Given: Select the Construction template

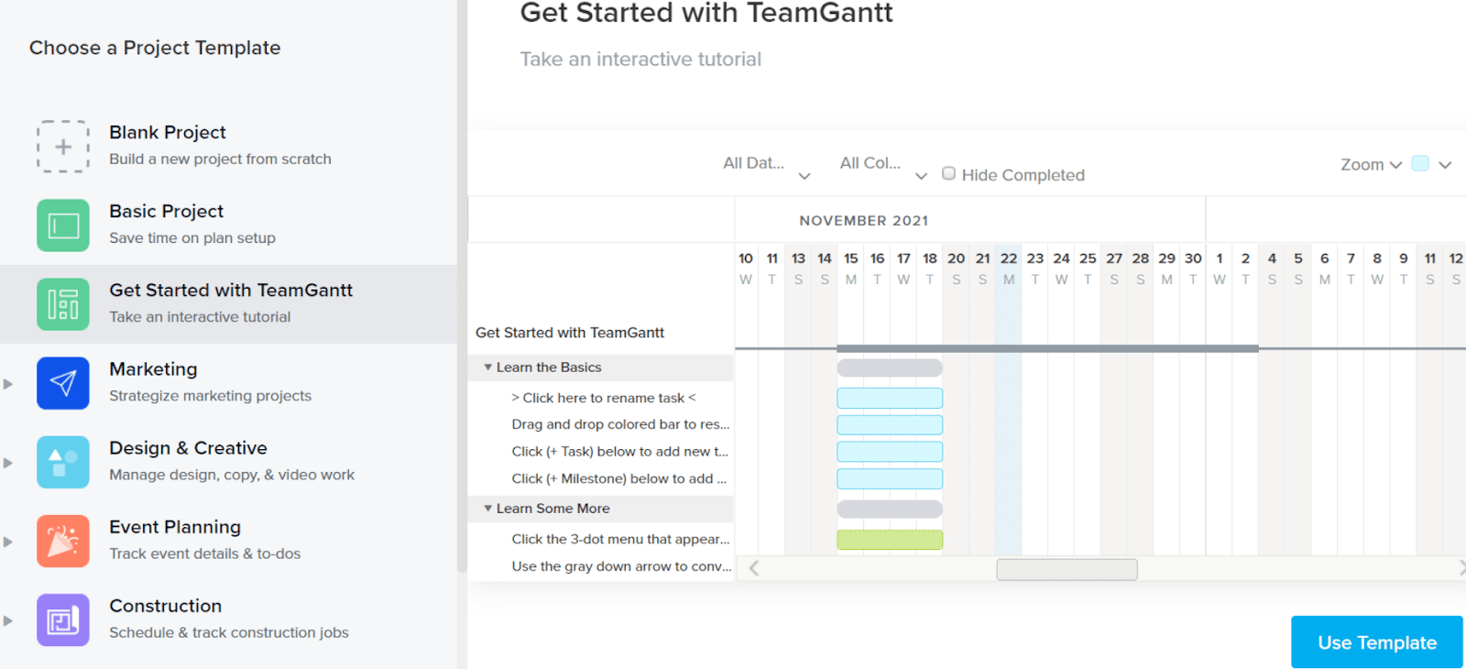Looking at the screenshot, I should [x=228, y=620].
